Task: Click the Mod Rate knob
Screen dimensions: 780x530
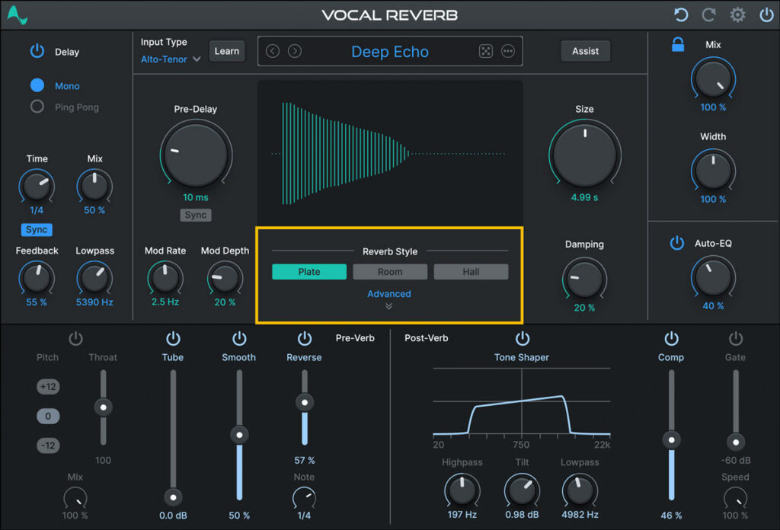Action: [x=165, y=278]
